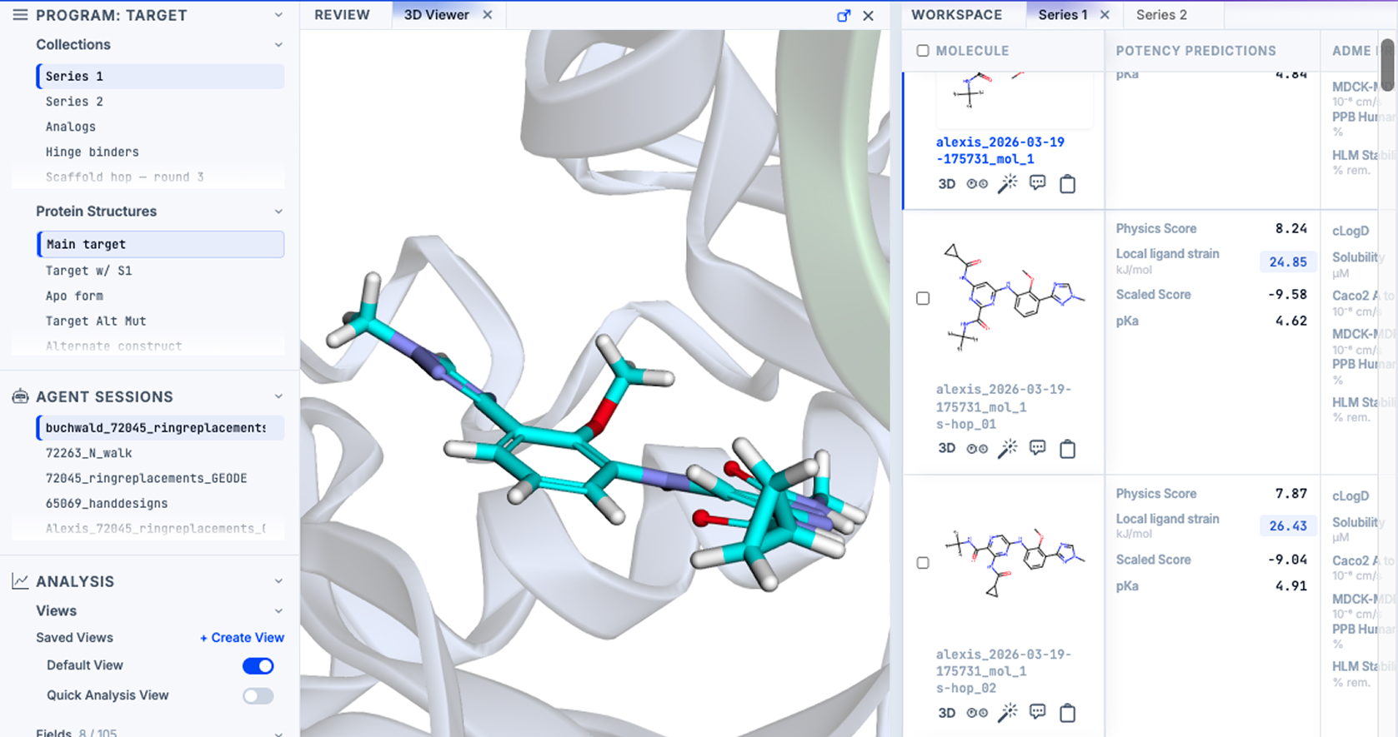Select Series 1 in Collections
The width and height of the screenshot is (1398, 737).
tap(160, 77)
